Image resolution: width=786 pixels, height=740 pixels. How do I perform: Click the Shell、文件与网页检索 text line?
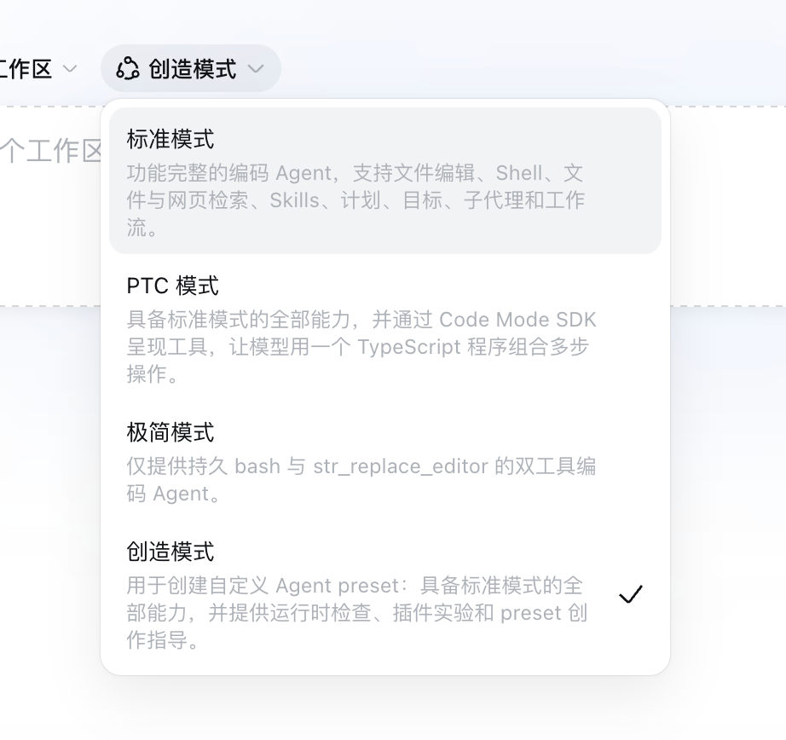point(355,187)
